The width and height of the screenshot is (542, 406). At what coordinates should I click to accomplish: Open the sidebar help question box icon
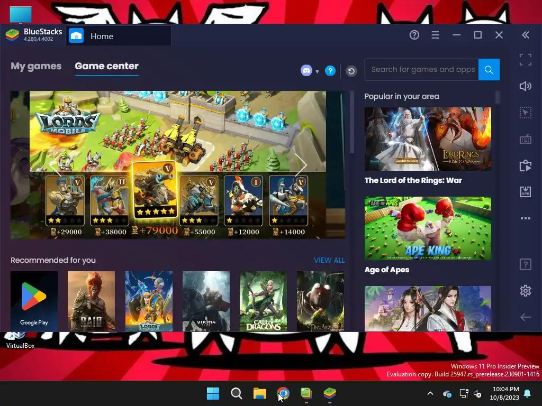(526, 264)
